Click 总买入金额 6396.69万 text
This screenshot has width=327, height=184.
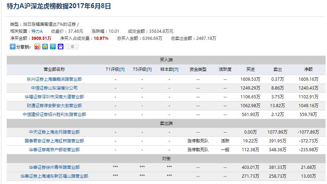click(140, 38)
